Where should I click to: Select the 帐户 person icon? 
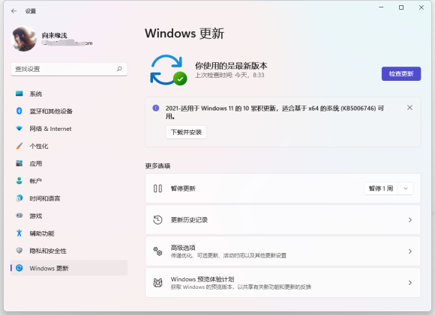pos(19,181)
